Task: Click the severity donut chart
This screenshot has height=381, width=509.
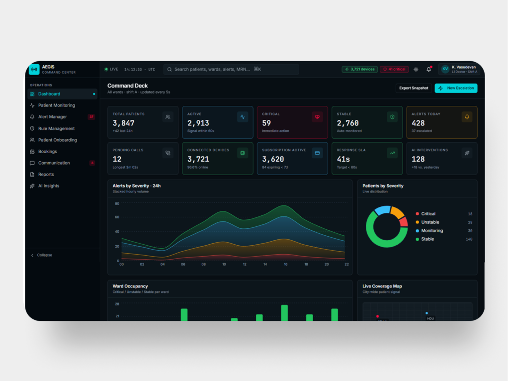Action: pos(387,226)
